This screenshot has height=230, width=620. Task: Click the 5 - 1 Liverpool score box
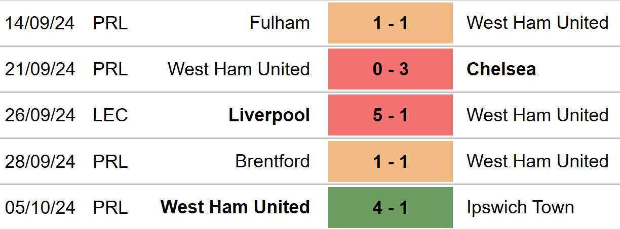390,115
